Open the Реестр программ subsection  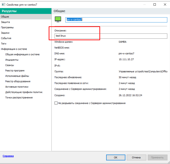pos(15,71)
